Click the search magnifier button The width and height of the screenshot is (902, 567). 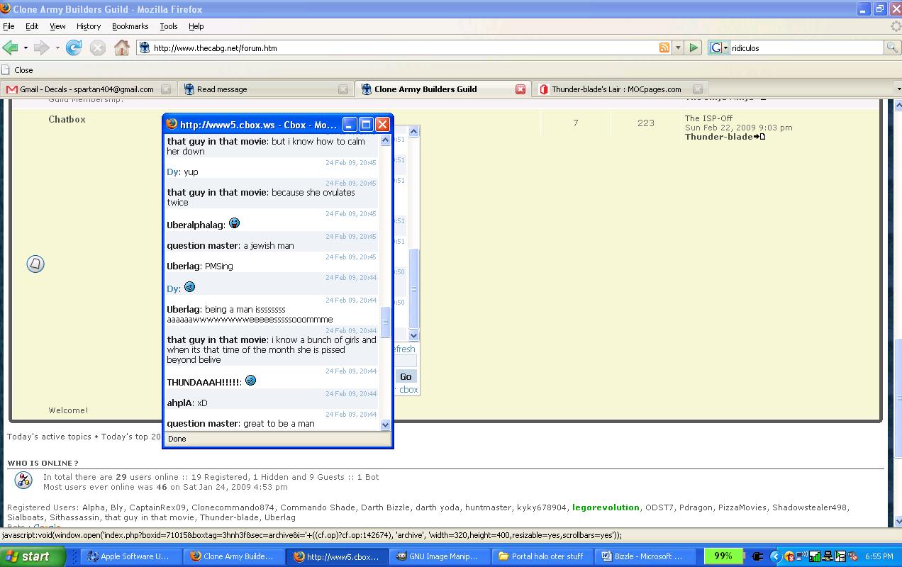tap(892, 47)
